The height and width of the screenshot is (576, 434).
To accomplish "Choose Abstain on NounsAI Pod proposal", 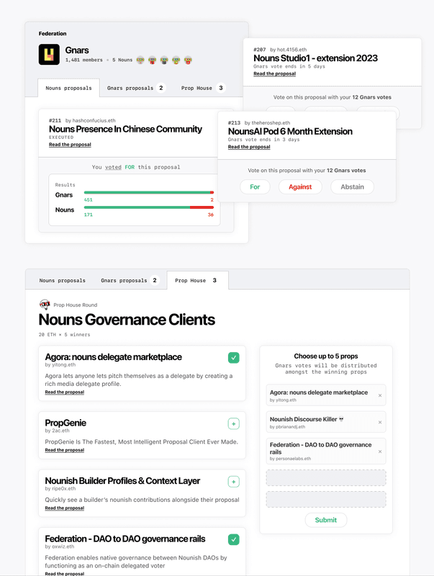I will (x=353, y=186).
